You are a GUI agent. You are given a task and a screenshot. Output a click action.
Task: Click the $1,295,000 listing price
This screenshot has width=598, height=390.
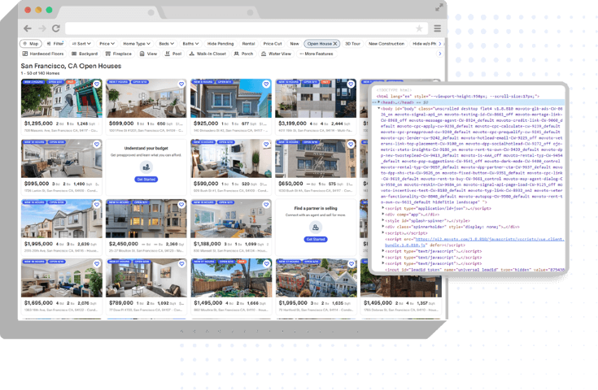(38, 123)
